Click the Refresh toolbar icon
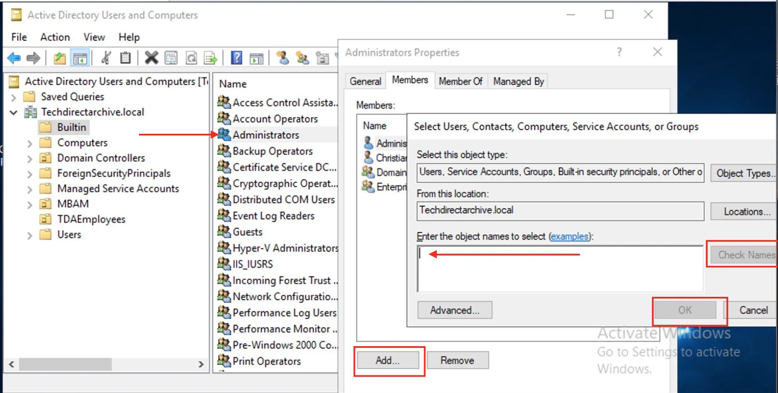Viewport: 778px width, 393px height. coord(191,58)
